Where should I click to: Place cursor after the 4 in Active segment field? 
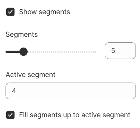coord(16,91)
